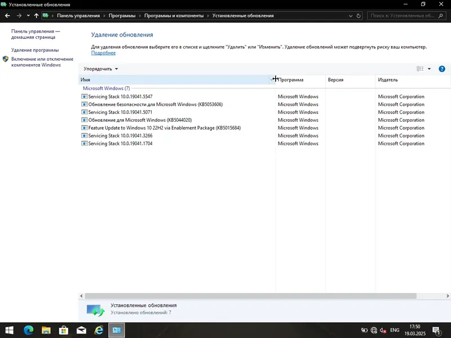
Task: Click the Refresh icon near address bar
Action: coord(357,15)
